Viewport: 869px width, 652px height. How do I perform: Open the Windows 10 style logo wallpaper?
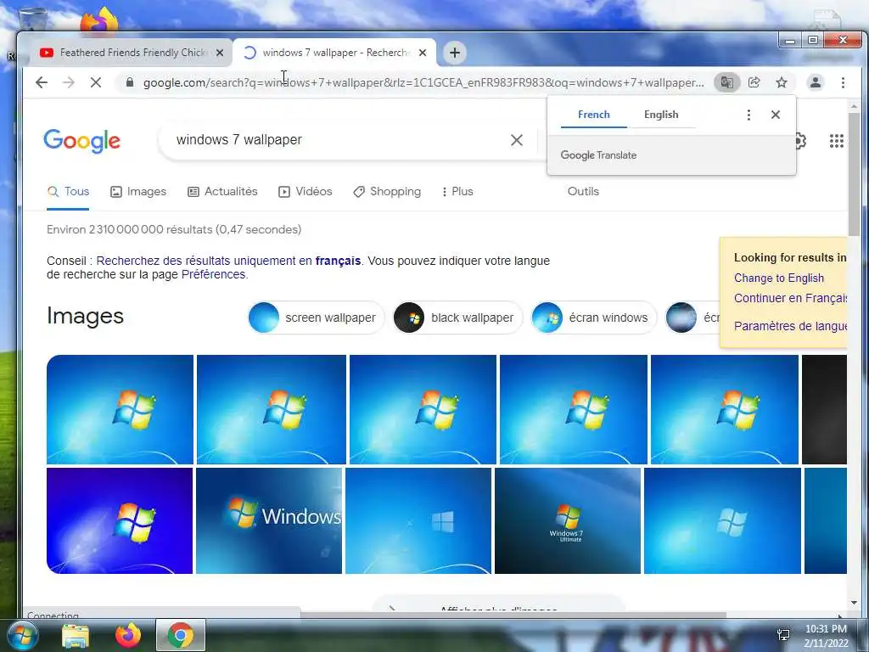pyautogui.click(x=418, y=520)
